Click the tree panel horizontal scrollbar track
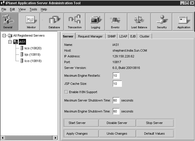Viewport: 195px width, 141px height. pyautogui.click(x=29, y=138)
